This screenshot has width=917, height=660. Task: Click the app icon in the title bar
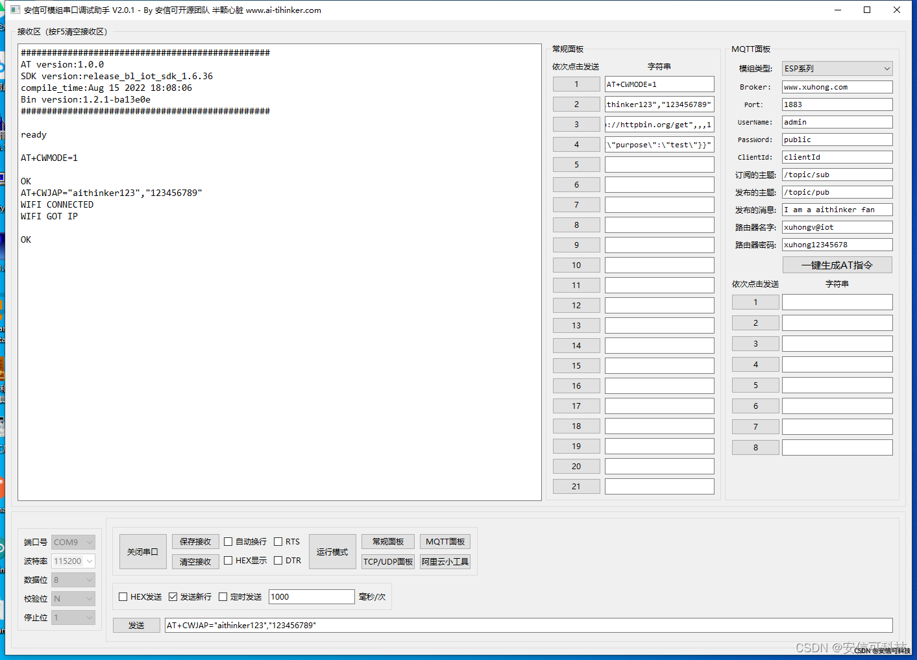(16, 10)
